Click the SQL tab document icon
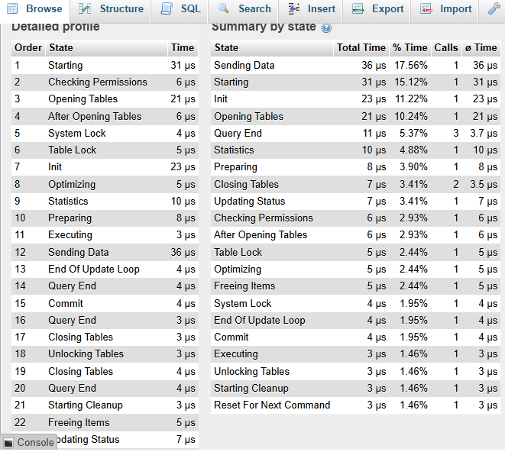The image size is (505, 452). (166, 9)
